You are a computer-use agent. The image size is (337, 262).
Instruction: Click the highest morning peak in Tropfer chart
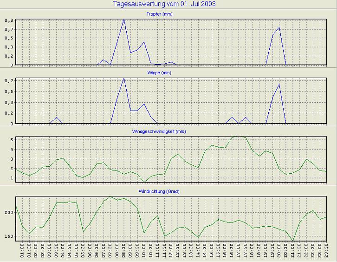[123, 20]
